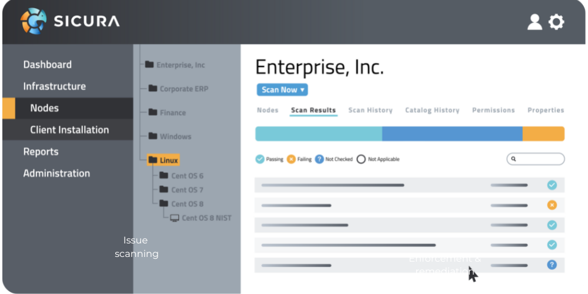Click the Cent OS 8 NIST monitor icon

tap(175, 218)
